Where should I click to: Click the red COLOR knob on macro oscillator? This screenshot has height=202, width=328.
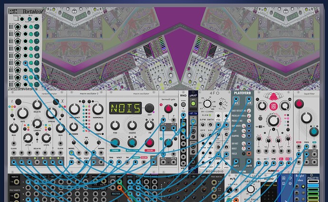click(149, 143)
